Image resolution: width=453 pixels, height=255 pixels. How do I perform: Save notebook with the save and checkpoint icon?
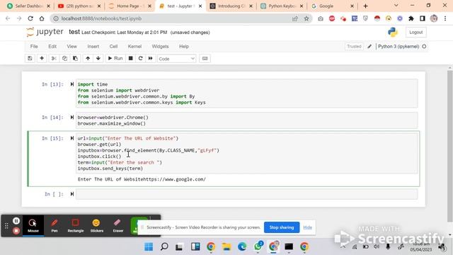click(30, 58)
